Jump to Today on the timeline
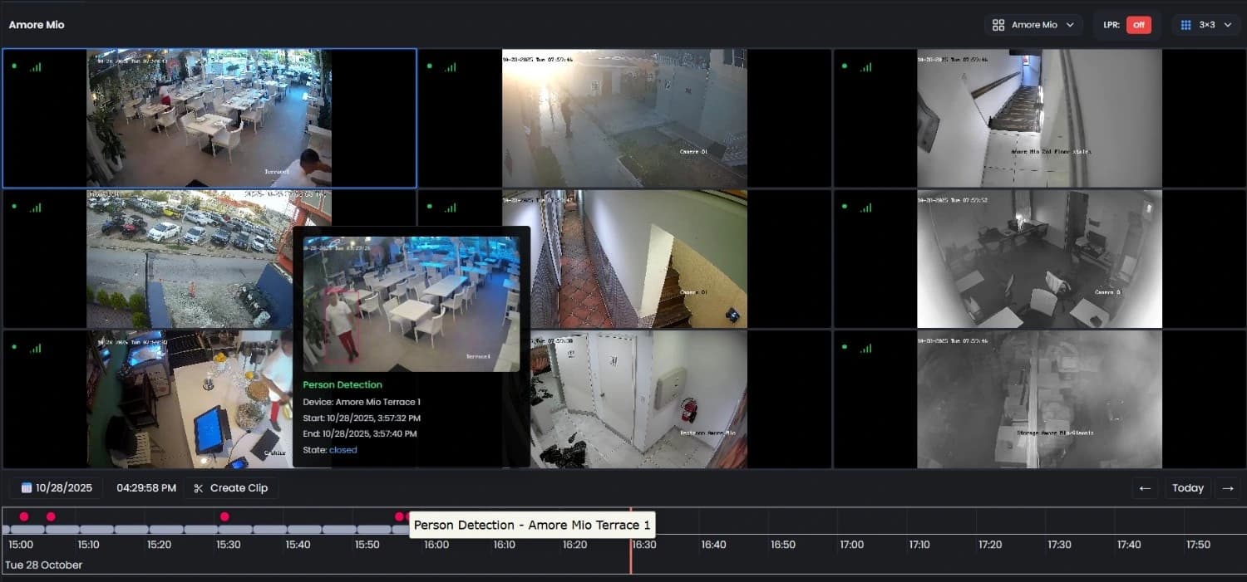 coord(1187,488)
